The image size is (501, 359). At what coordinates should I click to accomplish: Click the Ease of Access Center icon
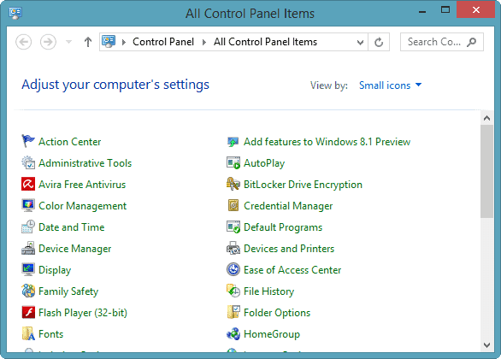233,270
